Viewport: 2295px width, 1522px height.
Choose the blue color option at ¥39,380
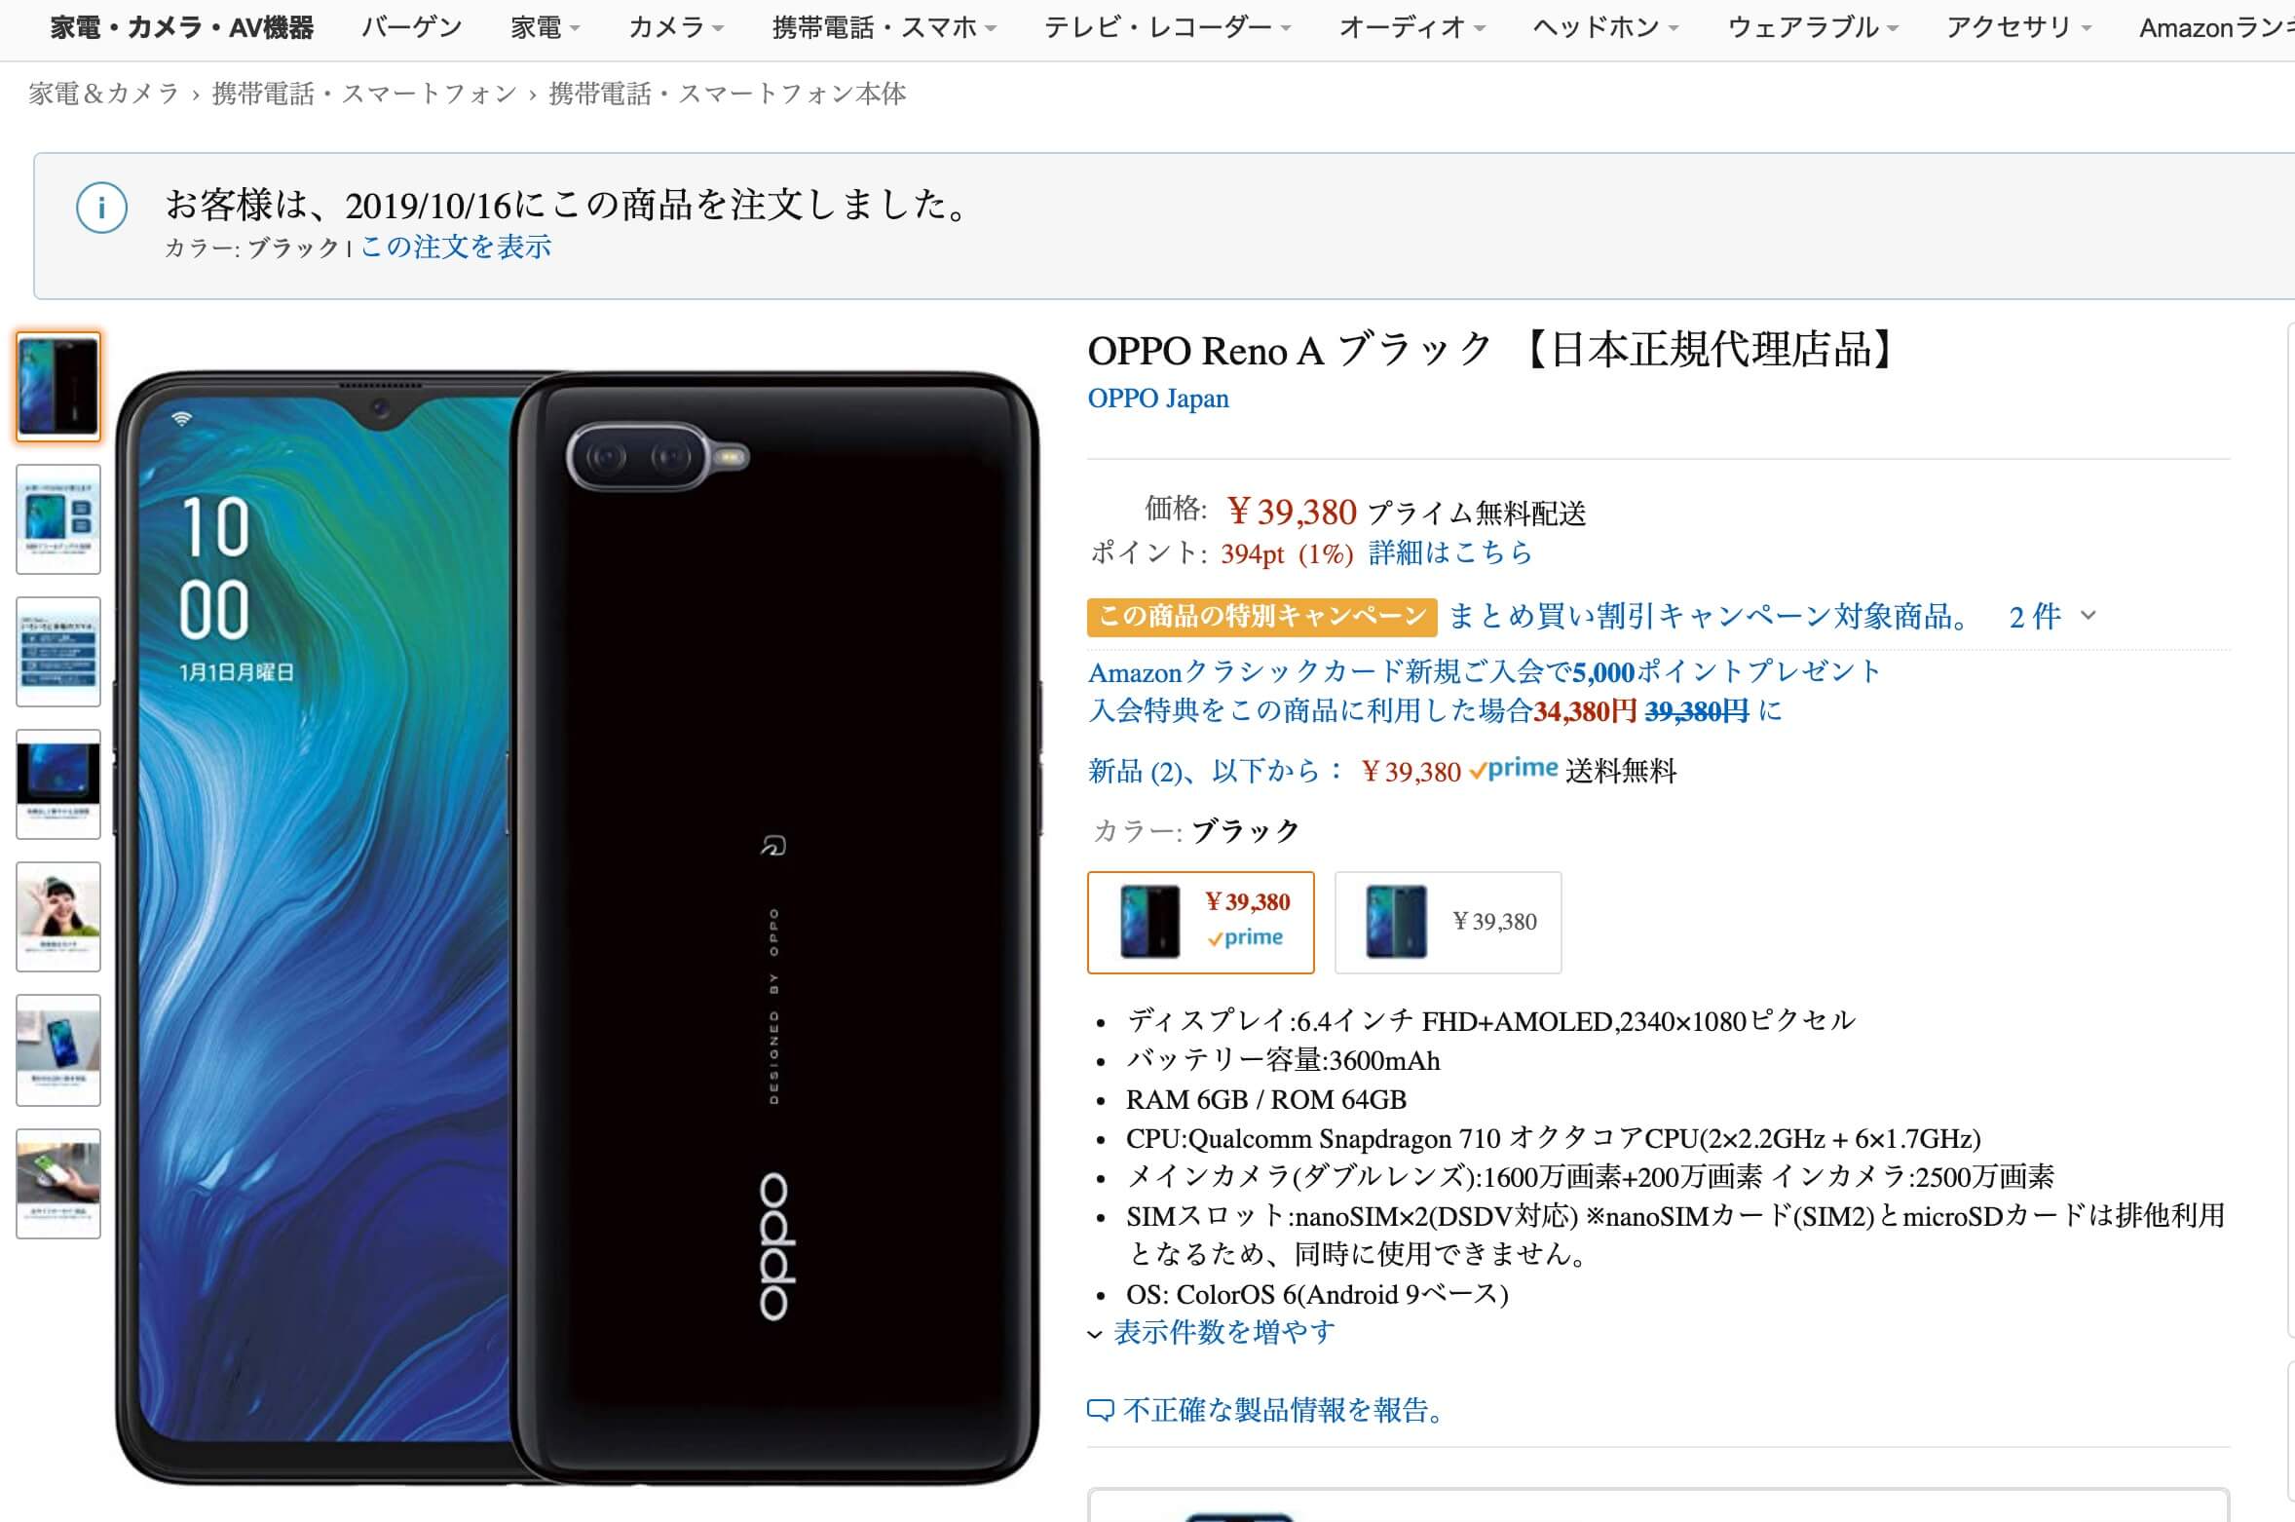tap(1448, 922)
